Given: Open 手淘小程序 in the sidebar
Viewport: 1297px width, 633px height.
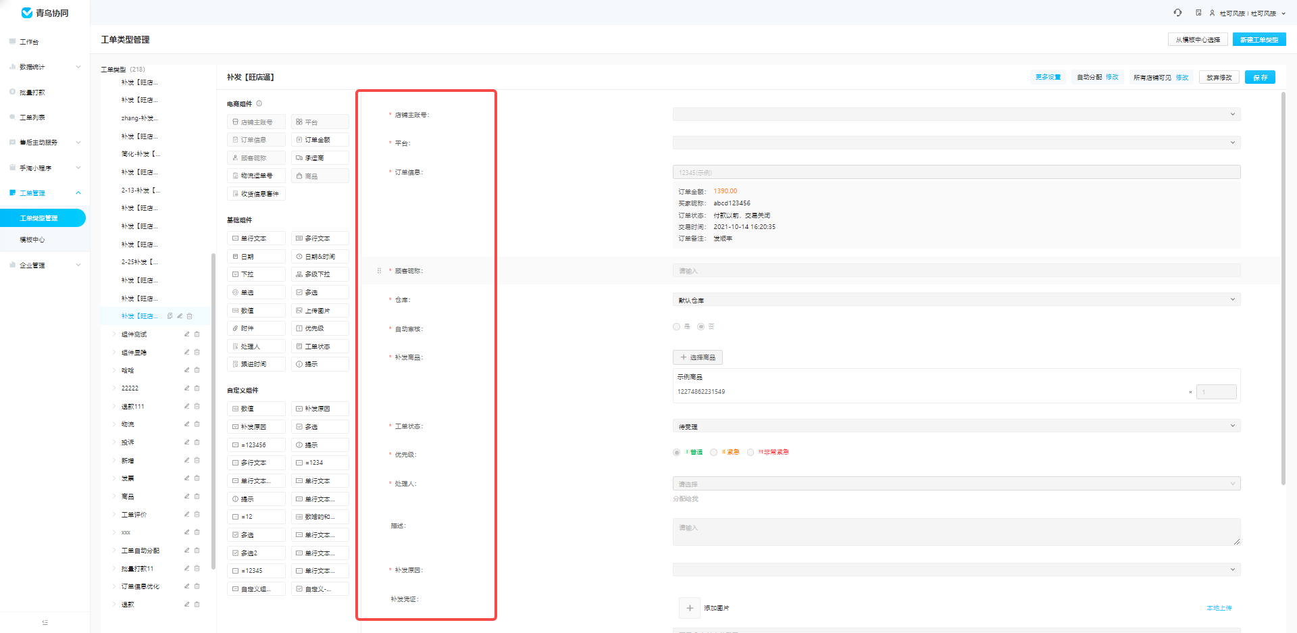Looking at the screenshot, I should click(45, 168).
